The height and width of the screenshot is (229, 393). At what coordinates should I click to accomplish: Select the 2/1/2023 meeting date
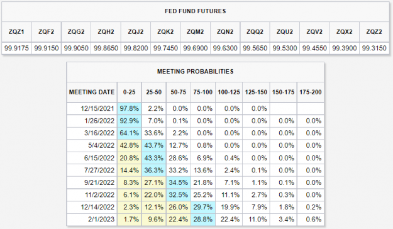[101, 220]
